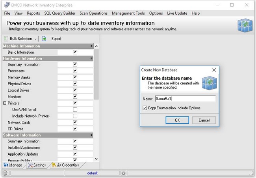Click the Bulk Selection checklist icon
256x178 pixels.
(6, 39)
